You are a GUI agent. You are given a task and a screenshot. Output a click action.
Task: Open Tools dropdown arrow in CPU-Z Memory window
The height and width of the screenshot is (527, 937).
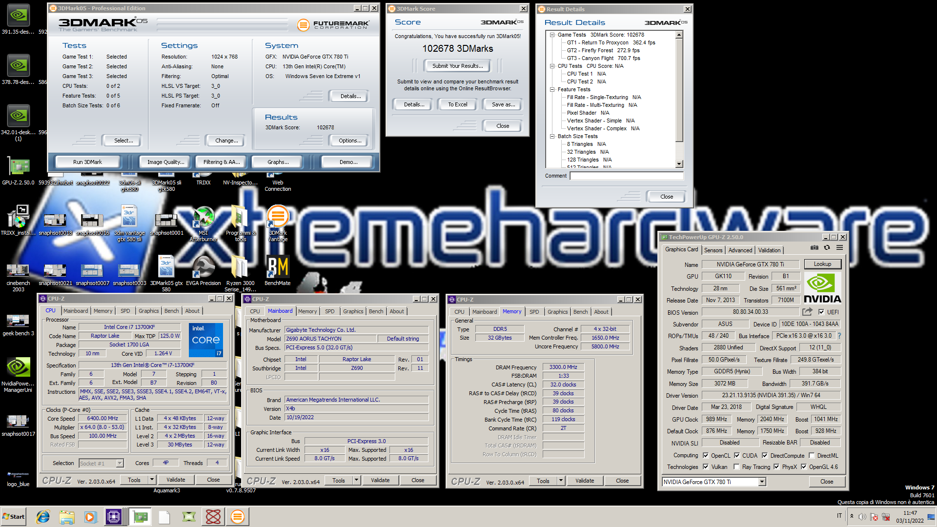tap(561, 481)
